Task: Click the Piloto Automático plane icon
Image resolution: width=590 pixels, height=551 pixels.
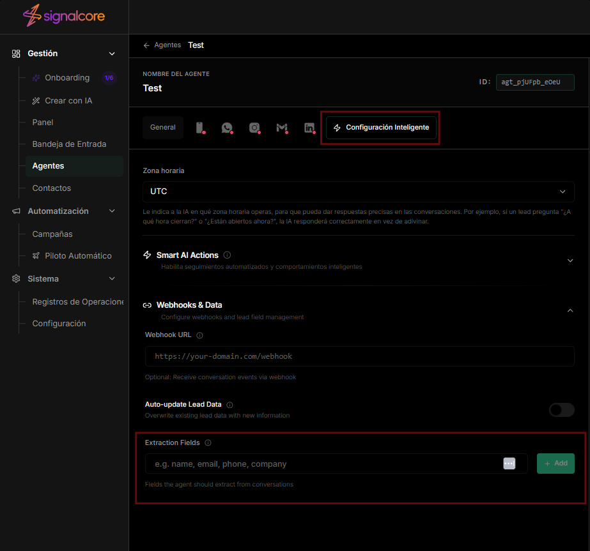Action: pos(36,256)
